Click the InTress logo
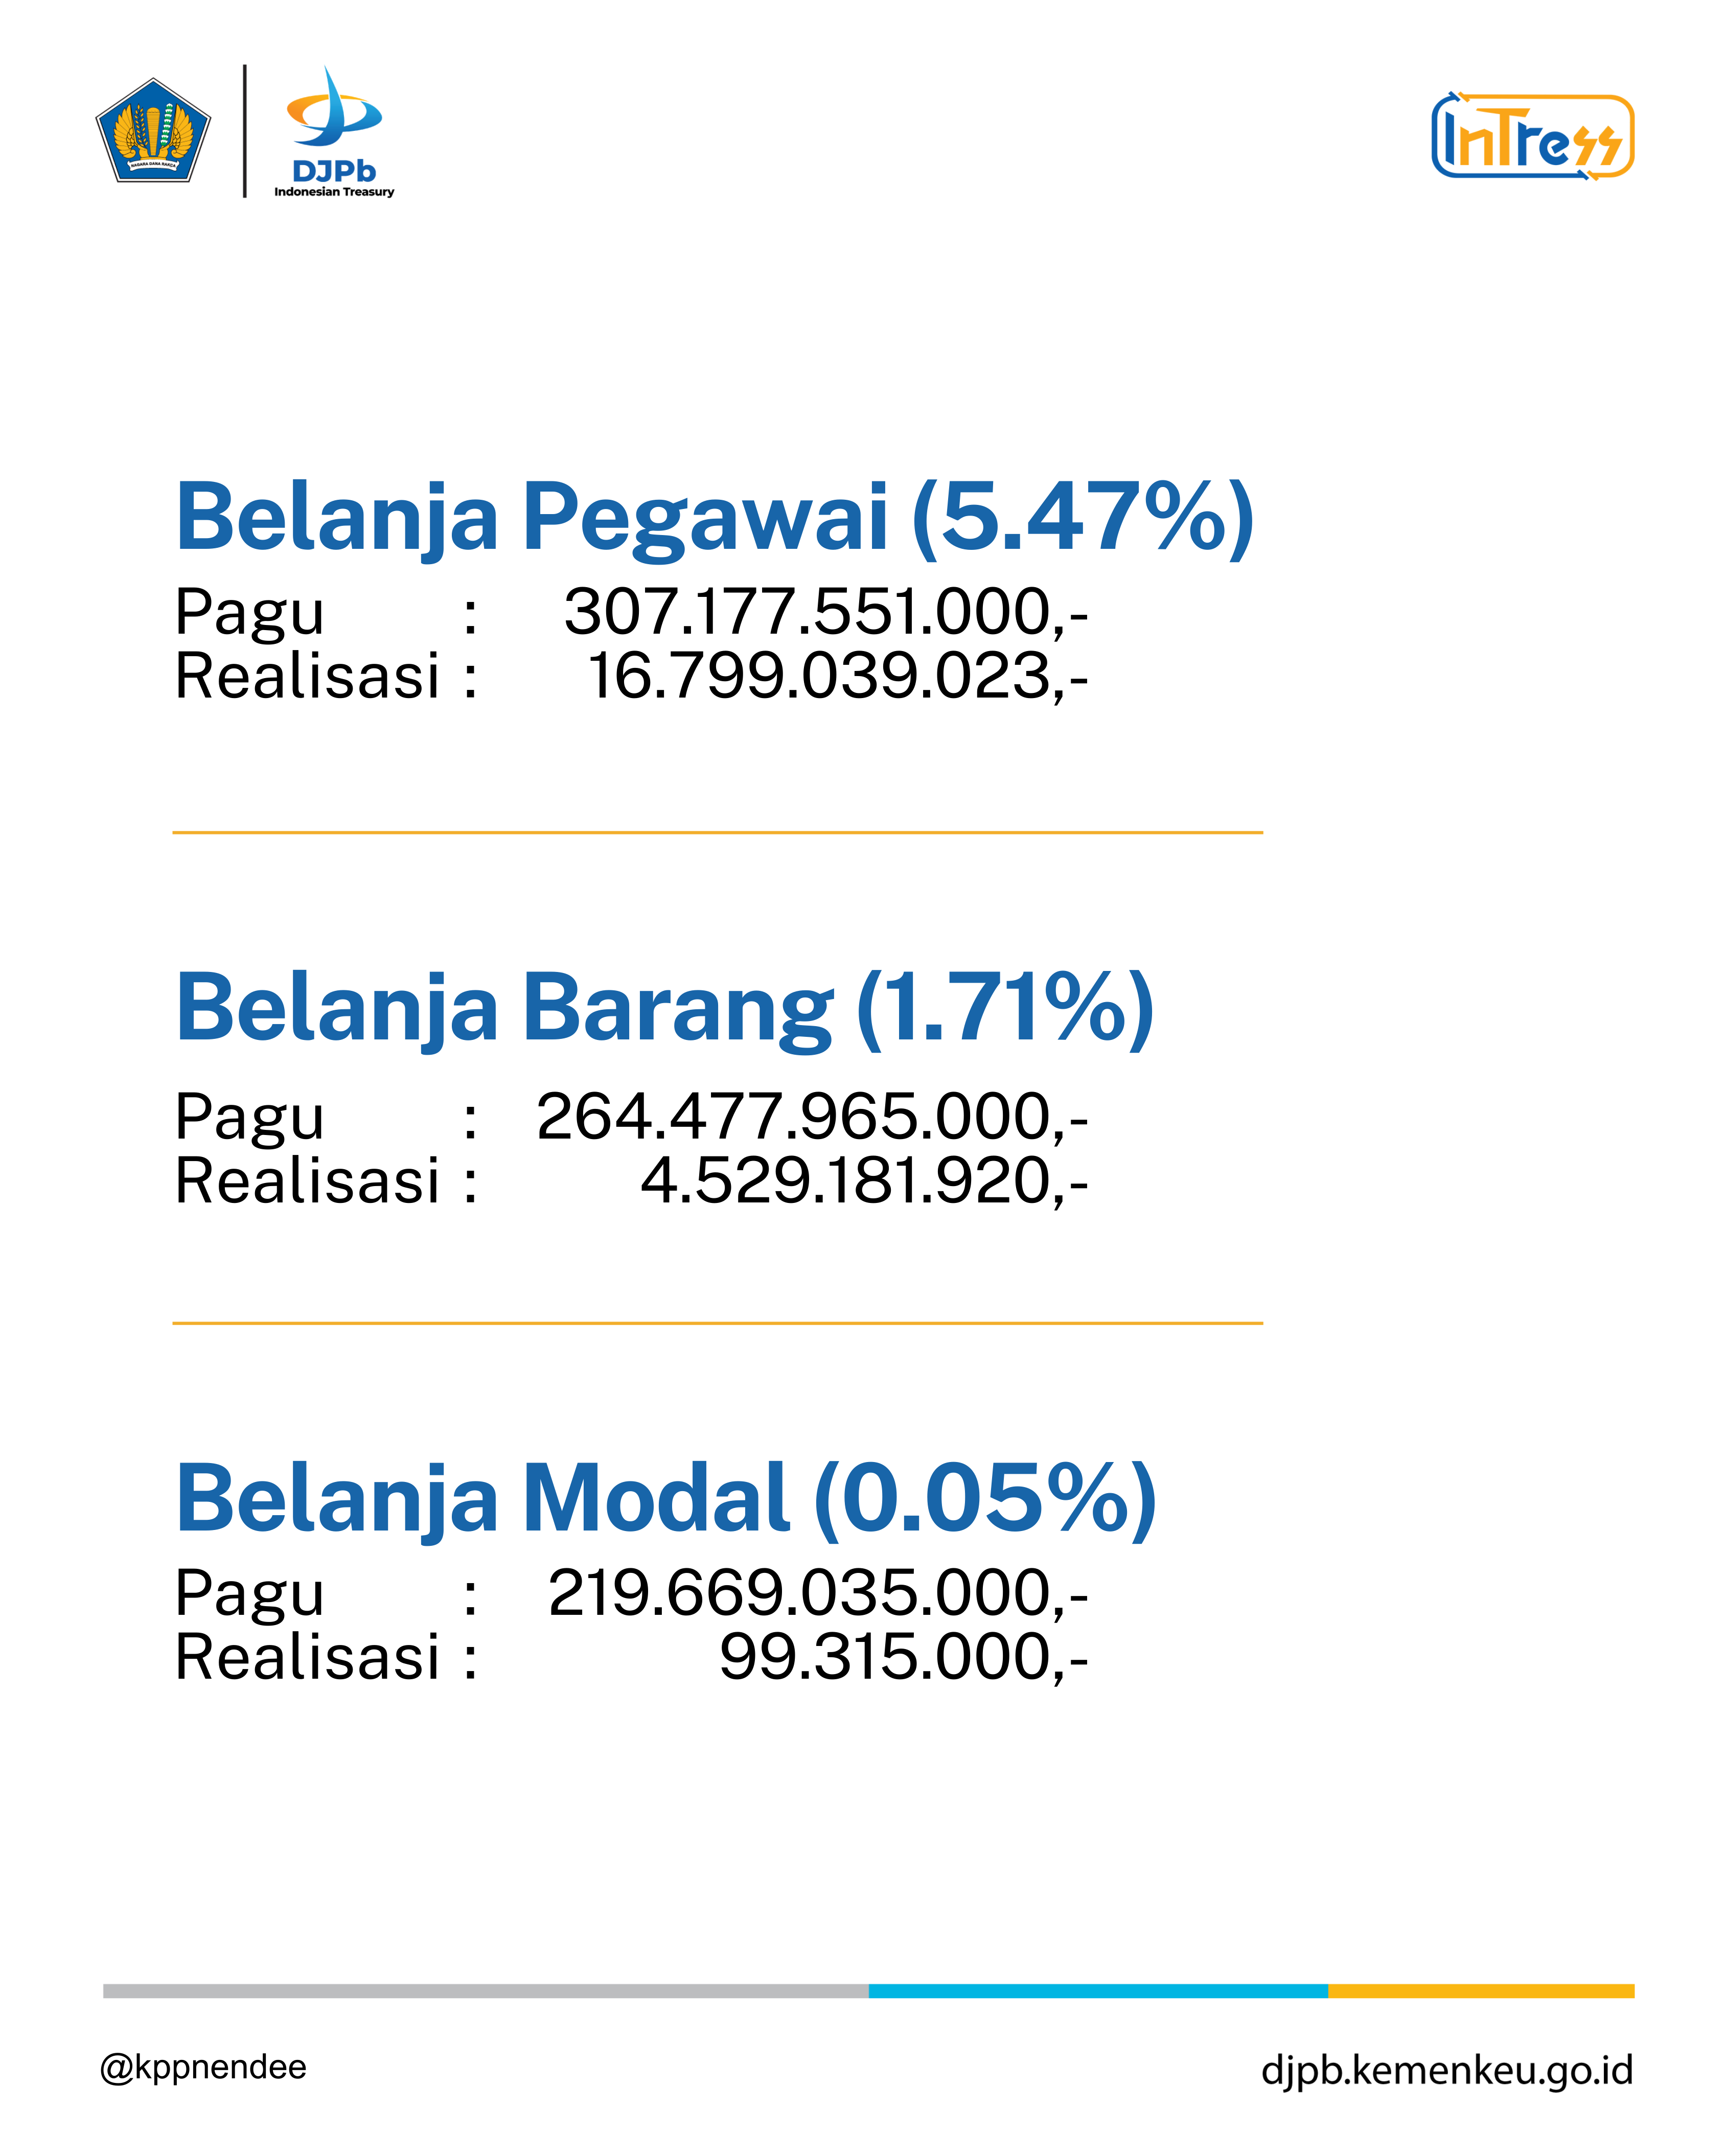1725x2156 pixels. pyautogui.click(x=1532, y=137)
